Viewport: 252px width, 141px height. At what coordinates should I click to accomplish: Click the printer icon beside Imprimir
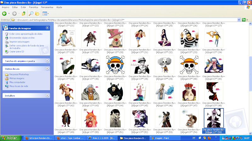[x=7, y=42]
